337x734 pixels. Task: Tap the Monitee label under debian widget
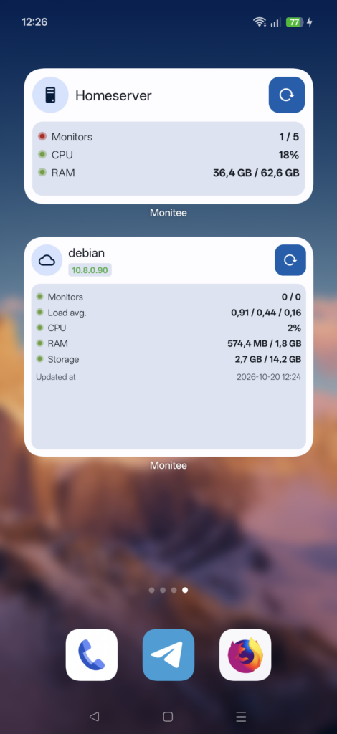168,465
